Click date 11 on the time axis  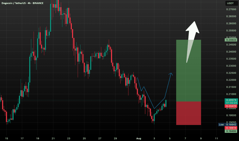[x=216, y=138]
